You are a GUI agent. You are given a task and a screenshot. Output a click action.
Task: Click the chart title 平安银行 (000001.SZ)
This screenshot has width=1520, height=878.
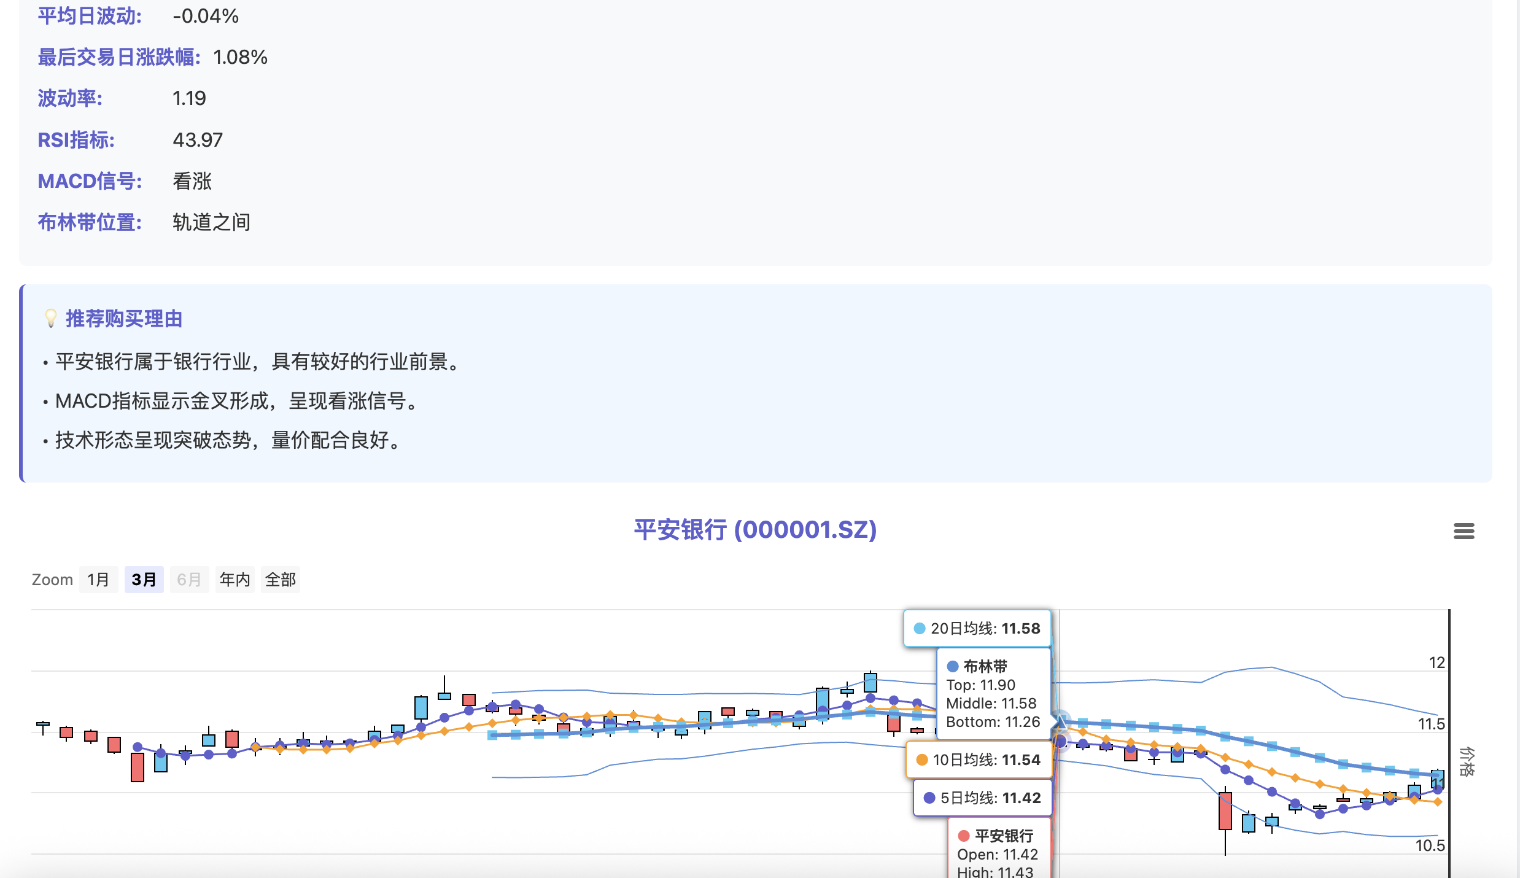click(x=755, y=529)
